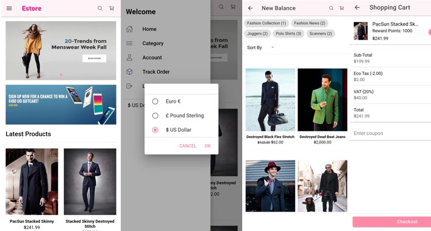Go back from the Shopping Cart screen
The width and height of the screenshot is (431, 231).
[x=357, y=7]
